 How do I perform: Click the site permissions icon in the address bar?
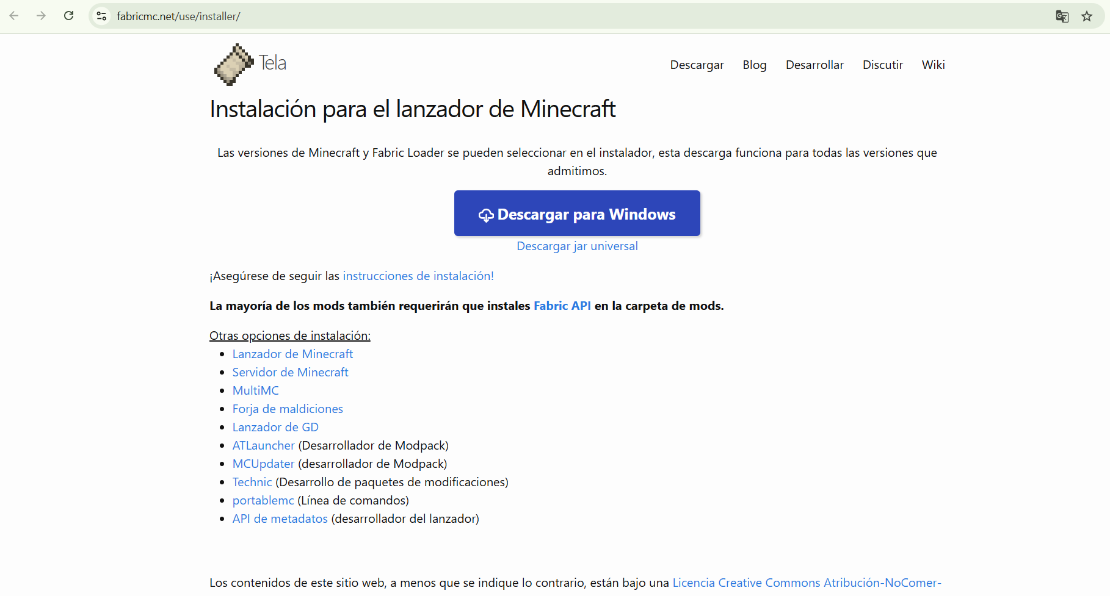click(101, 16)
